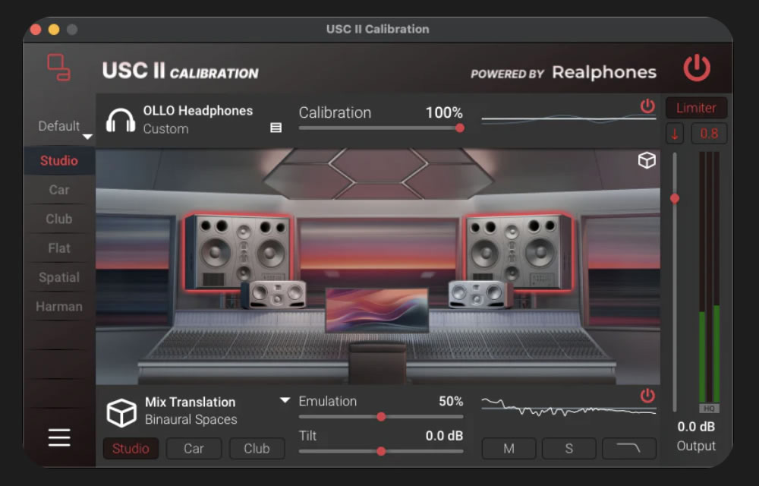
Task: Click the OLLO Headphones name text
Action: pyautogui.click(x=197, y=111)
